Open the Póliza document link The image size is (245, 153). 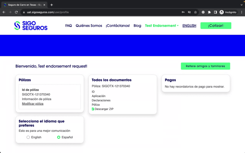96,105
